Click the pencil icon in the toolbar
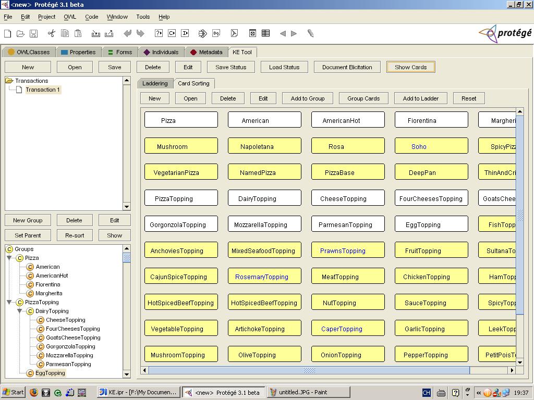 [x=310, y=33]
